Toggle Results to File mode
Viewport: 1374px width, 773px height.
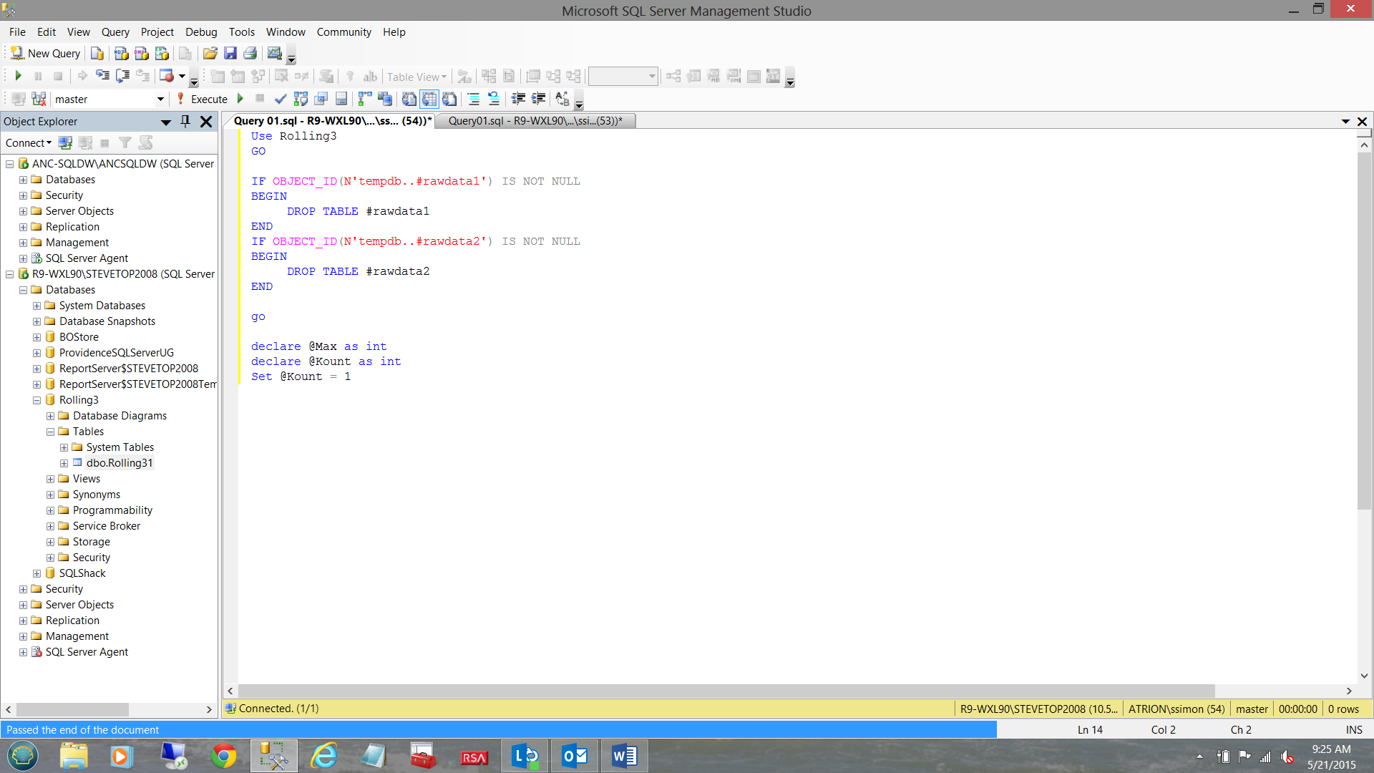[x=449, y=99]
